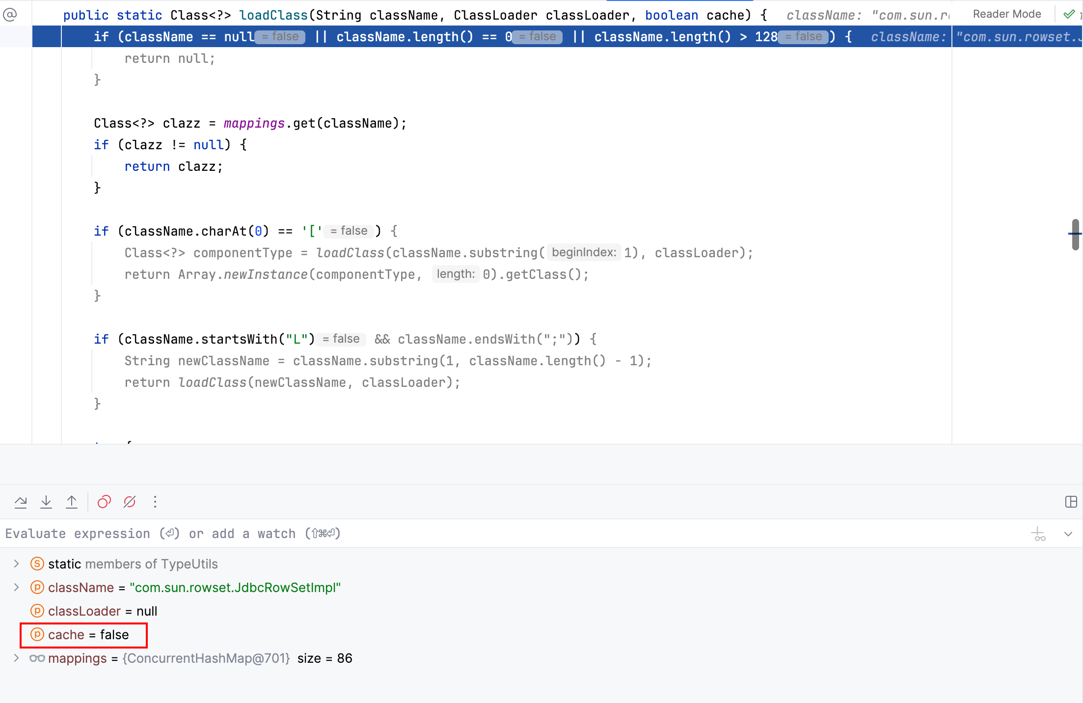The image size is (1083, 703).
Task: Click the step out debug icon
Action: (72, 502)
